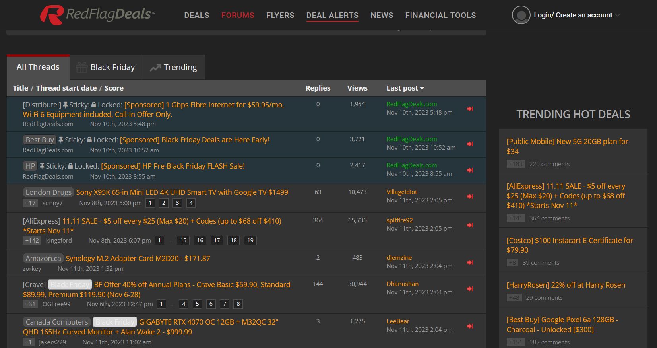The image size is (657, 348).
Task: Go to page 2 of Sony X95K thread
Action: (163, 203)
